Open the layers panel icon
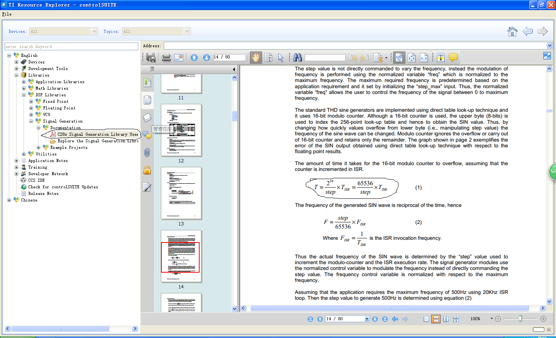556x338 pixels. coord(147,117)
